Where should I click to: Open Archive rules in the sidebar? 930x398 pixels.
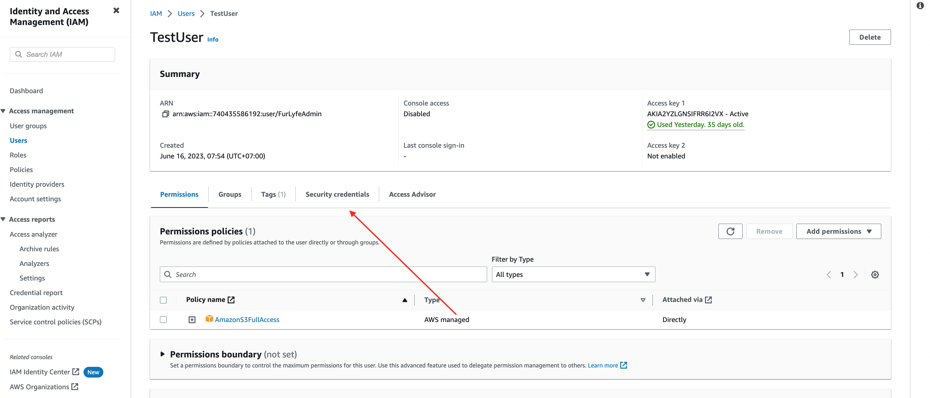tap(39, 249)
